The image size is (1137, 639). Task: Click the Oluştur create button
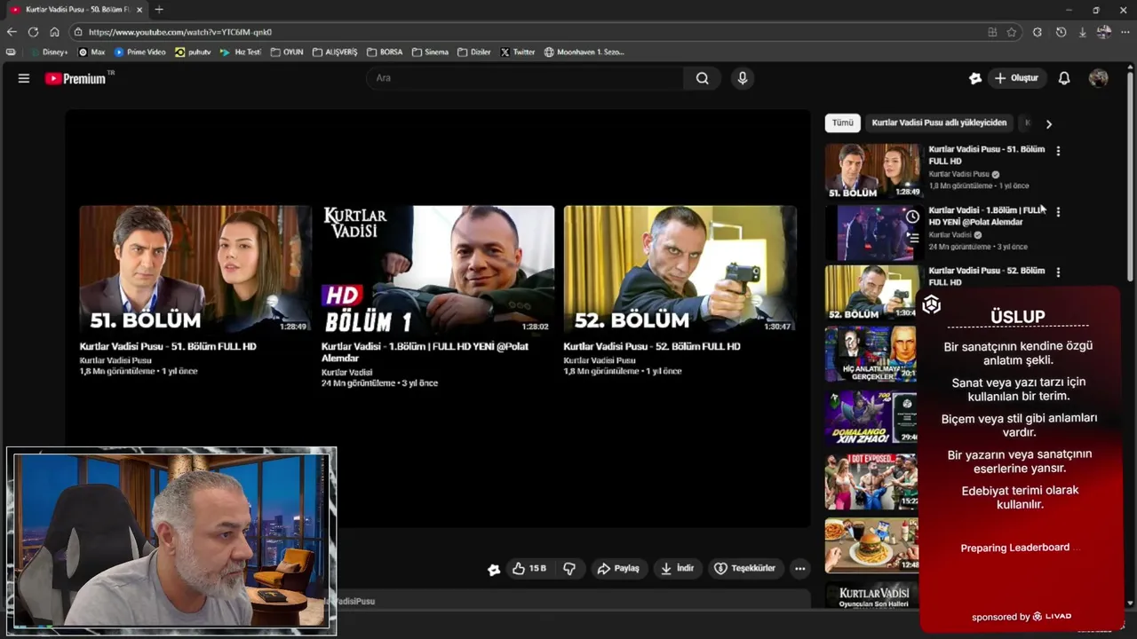point(1016,78)
